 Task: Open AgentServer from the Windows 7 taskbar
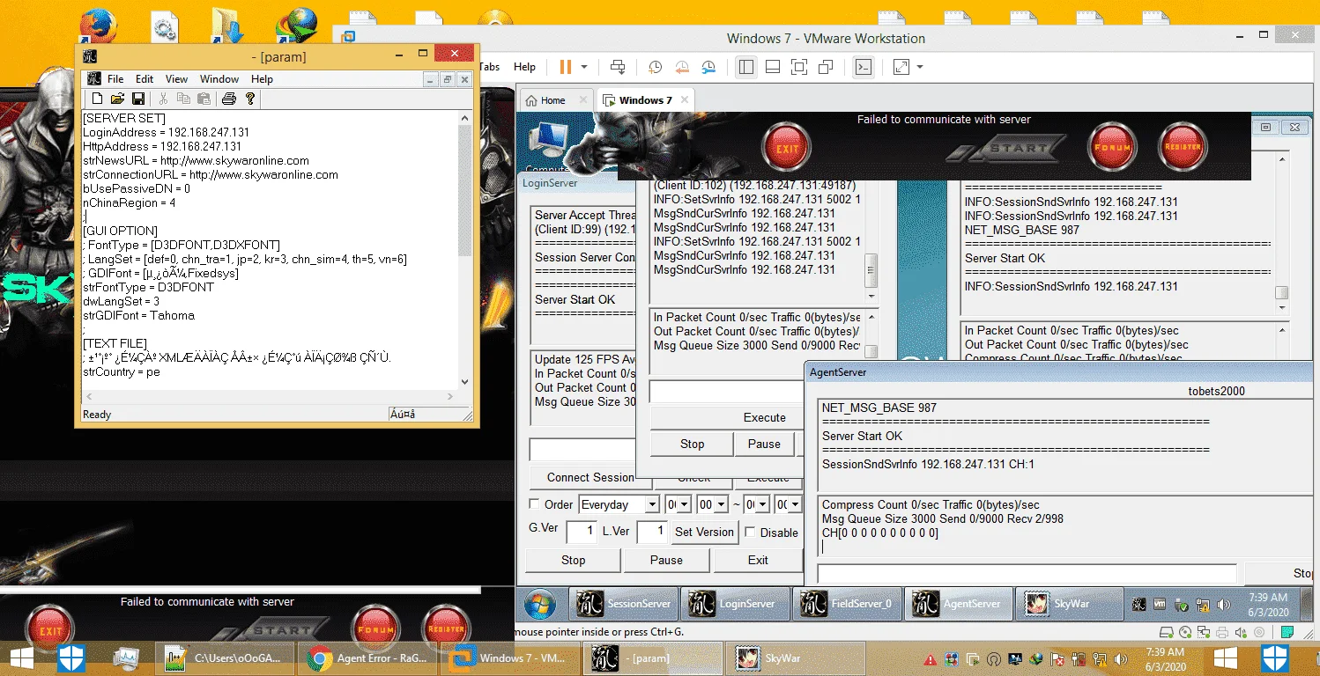point(960,604)
